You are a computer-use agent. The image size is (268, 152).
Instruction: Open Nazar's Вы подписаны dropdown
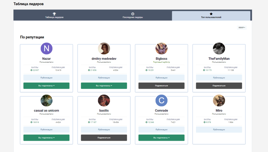[x=46, y=86]
